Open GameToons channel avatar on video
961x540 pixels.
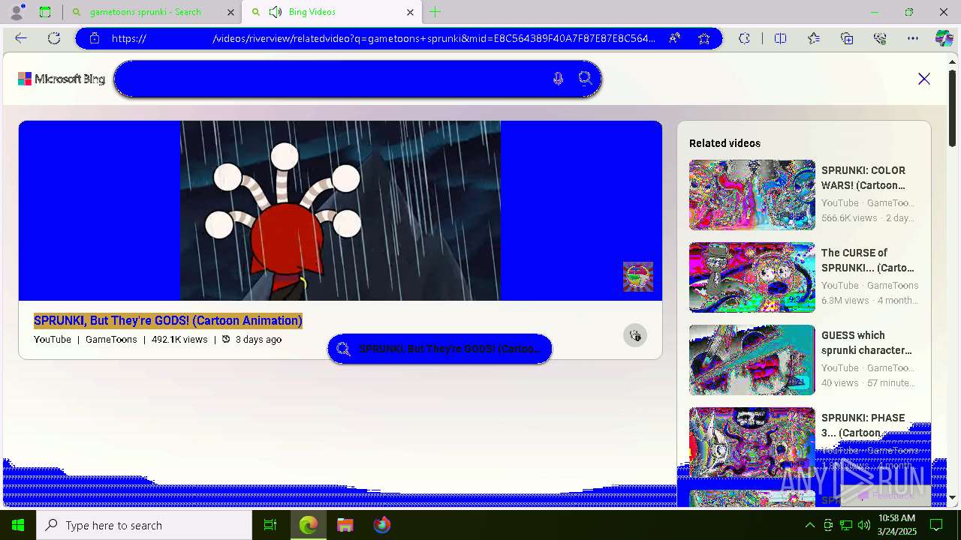coord(638,277)
